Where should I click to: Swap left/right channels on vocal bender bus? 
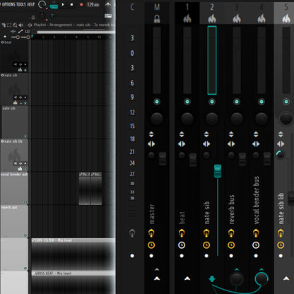[x=256, y=143]
